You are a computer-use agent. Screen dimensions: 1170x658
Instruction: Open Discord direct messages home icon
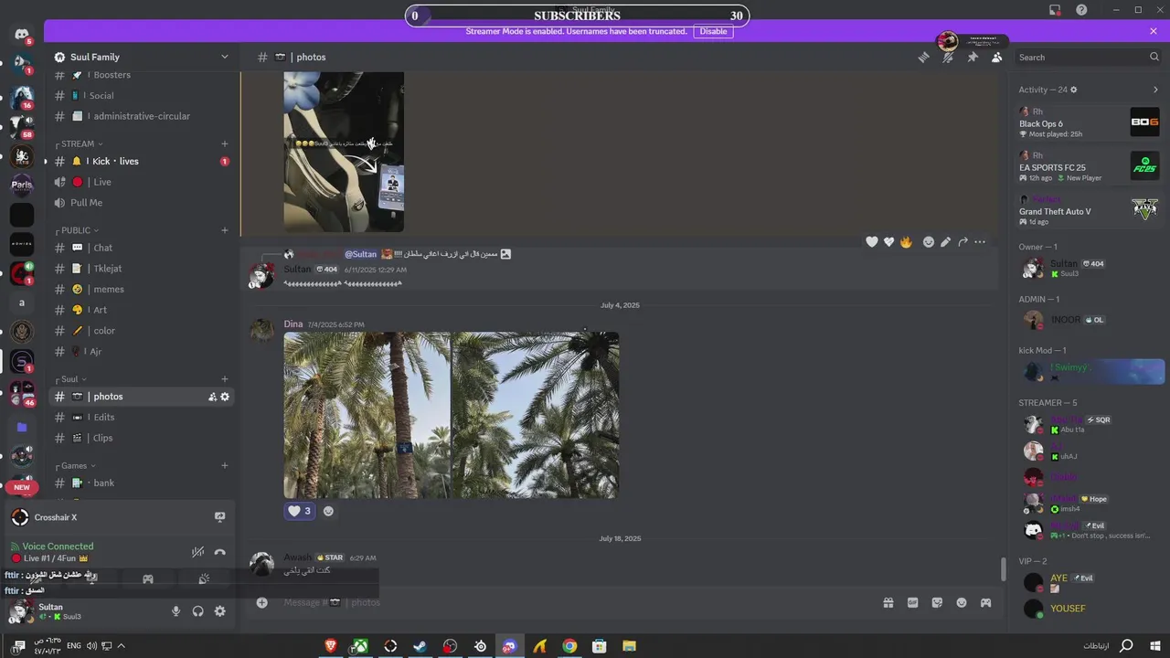22,35
